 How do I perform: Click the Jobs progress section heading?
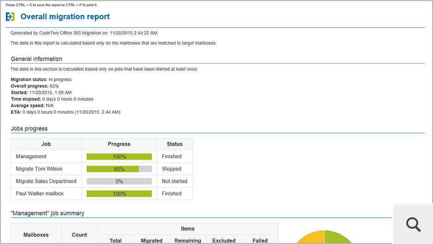click(x=29, y=128)
